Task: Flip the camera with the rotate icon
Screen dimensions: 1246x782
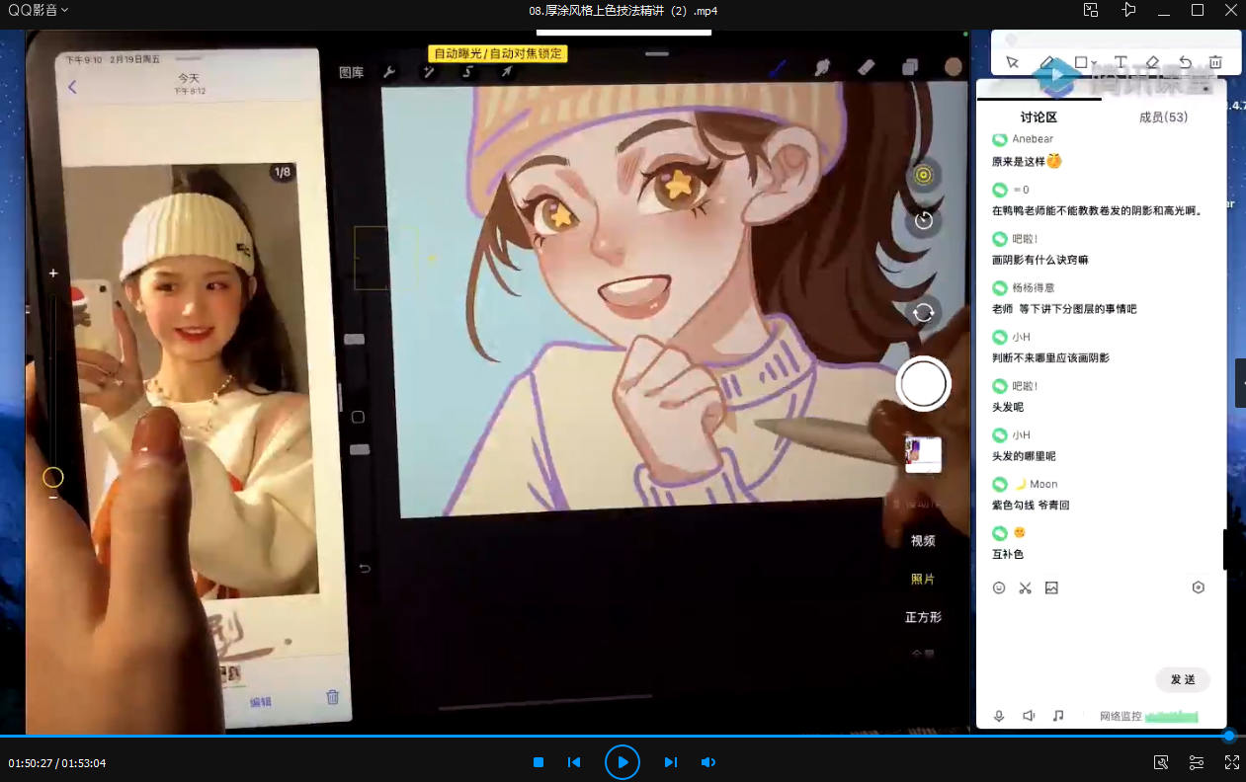Action: [x=924, y=313]
